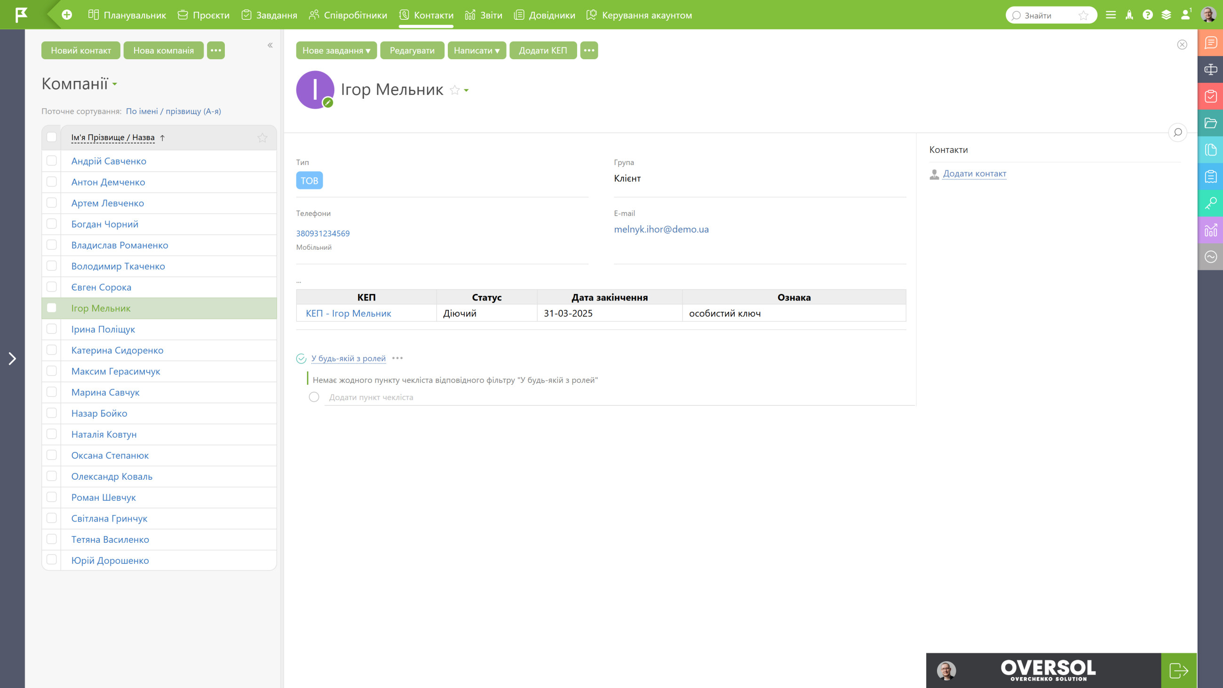Open the notifications person icon with badge
Viewport: 1223px width, 688px height.
pyautogui.click(x=1186, y=15)
